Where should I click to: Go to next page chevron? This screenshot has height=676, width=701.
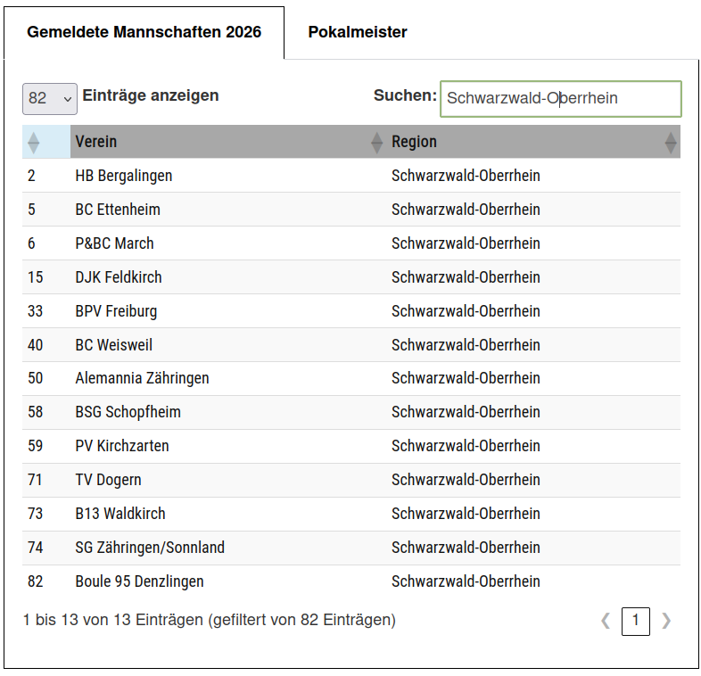coord(666,621)
